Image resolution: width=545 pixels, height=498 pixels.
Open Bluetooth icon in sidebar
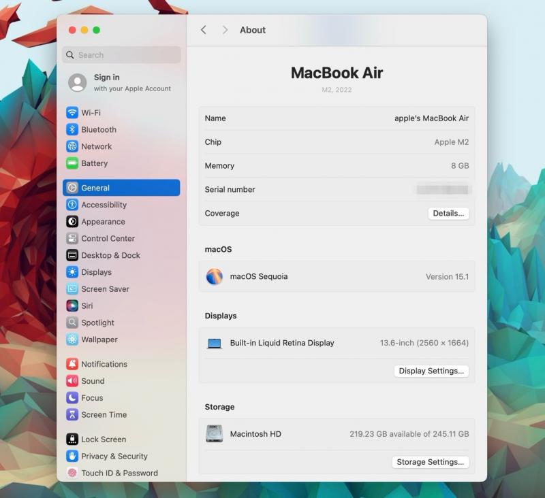click(x=72, y=129)
